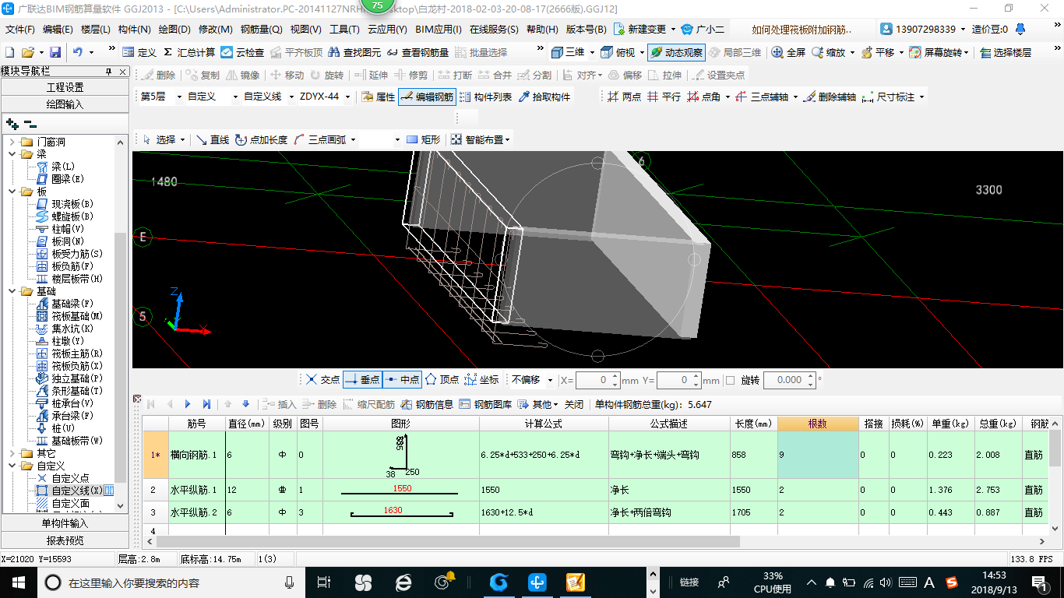Viewport: 1064px width, 598px height.
Task: Click the 平齐板顶 toolbar item
Action: coord(296,52)
